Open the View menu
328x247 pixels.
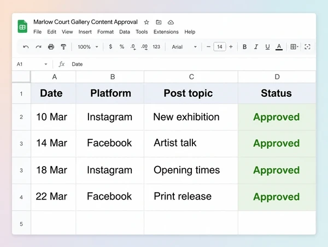67,32
